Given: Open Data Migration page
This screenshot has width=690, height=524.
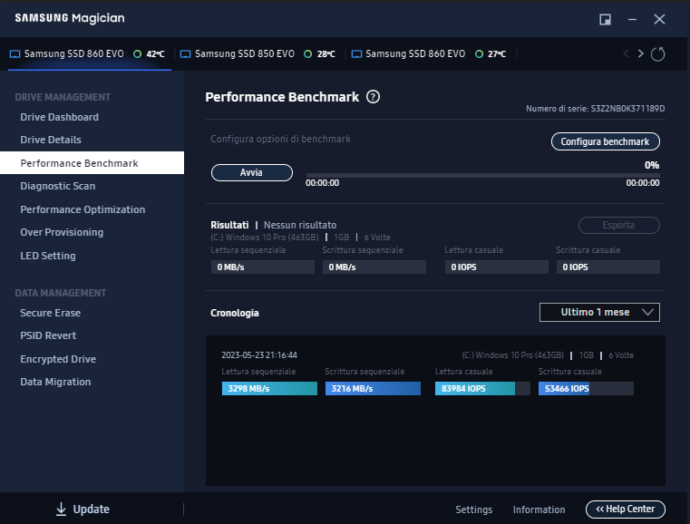Looking at the screenshot, I should click(55, 382).
